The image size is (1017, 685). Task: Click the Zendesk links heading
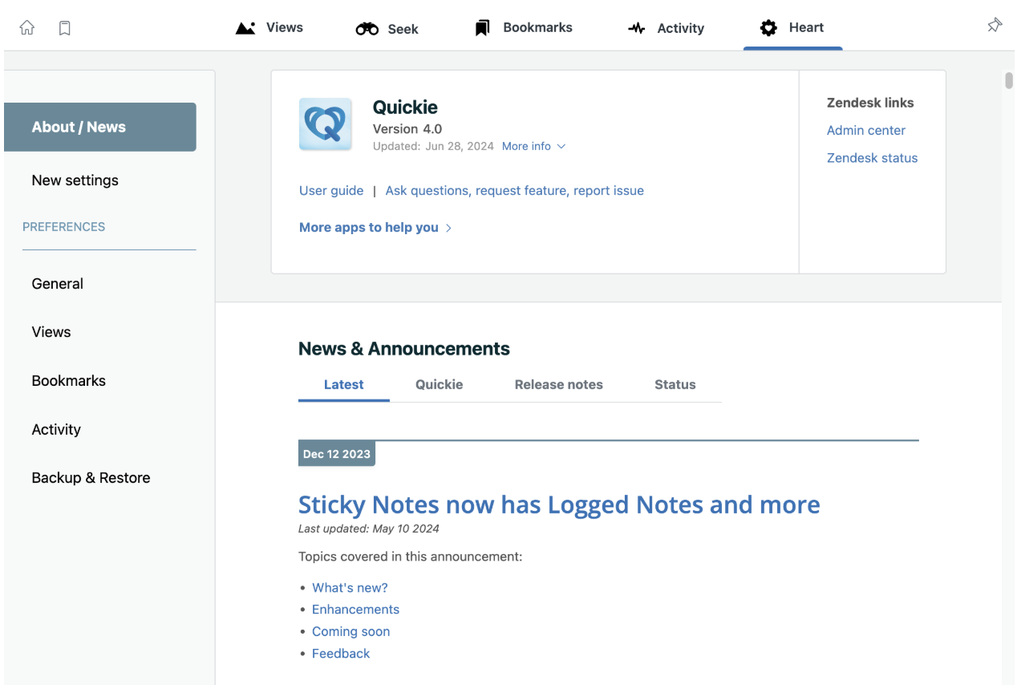click(870, 103)
